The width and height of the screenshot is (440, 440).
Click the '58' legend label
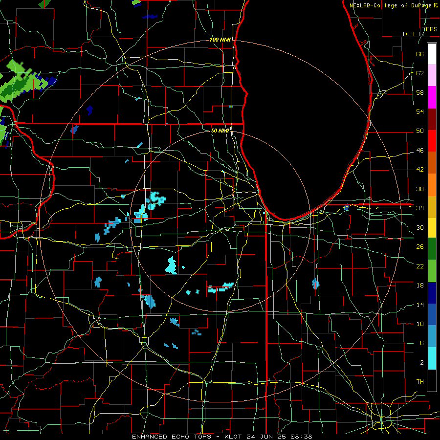[420, 92]
